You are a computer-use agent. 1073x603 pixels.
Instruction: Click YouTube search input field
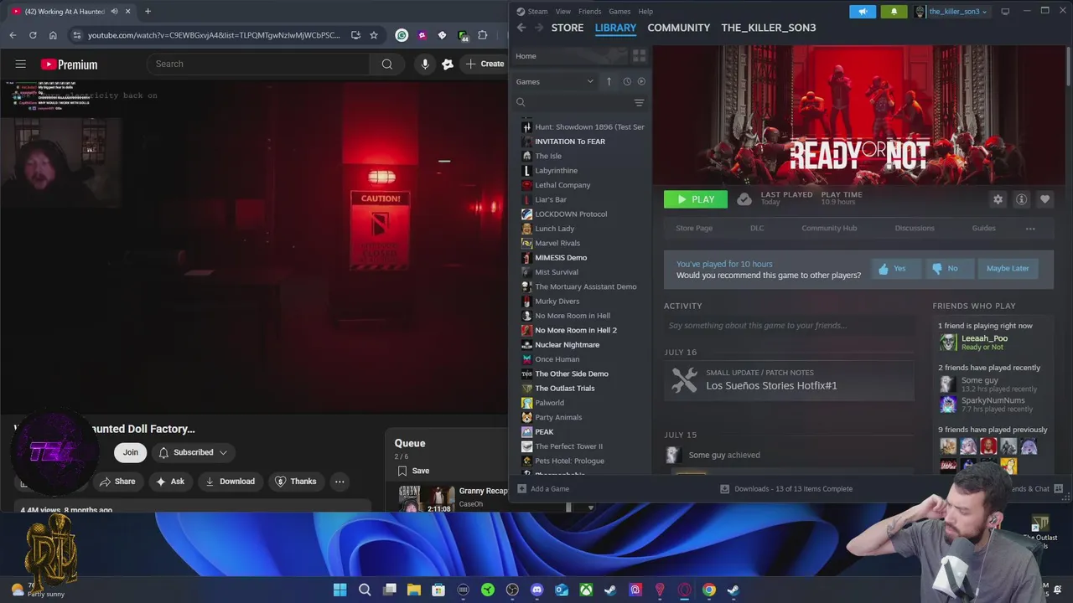258,64
